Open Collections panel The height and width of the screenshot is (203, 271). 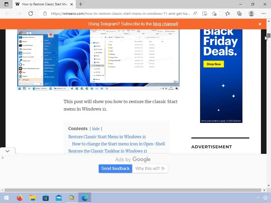pos(239,13)
